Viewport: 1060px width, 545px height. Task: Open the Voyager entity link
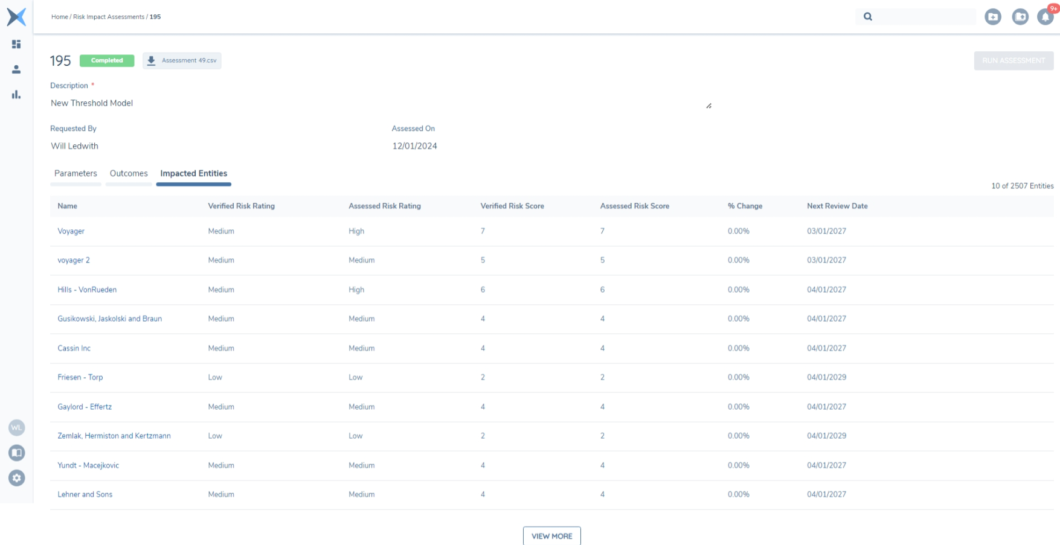click(71, 231)
